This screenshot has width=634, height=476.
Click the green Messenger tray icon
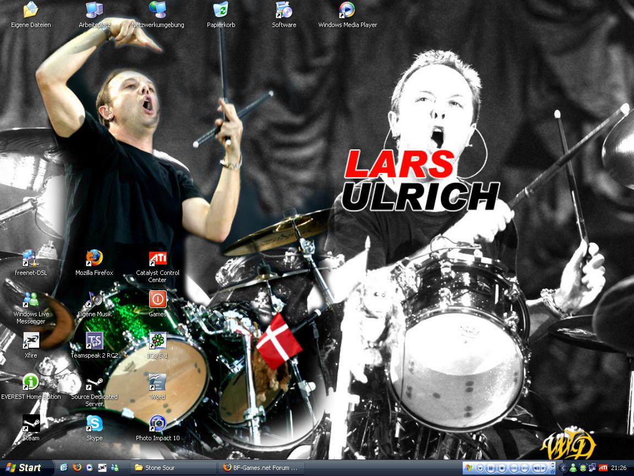pyautogui.click(x=573, y=468)
